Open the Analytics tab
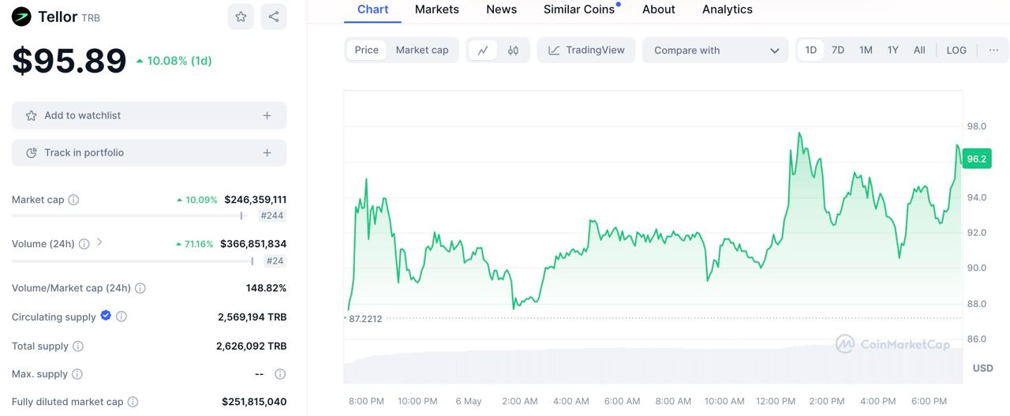This screenshot has width=1010, height=416. [x=727, y=9]
